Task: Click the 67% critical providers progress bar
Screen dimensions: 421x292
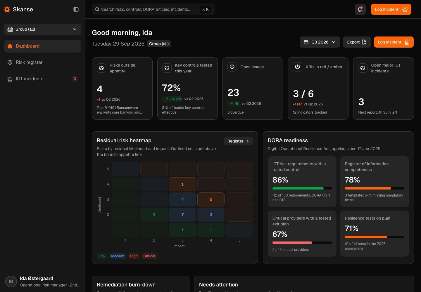Action: [x=302, y=243]
